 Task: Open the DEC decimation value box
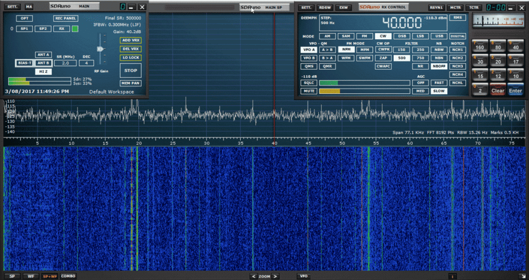tap(86, 63)
